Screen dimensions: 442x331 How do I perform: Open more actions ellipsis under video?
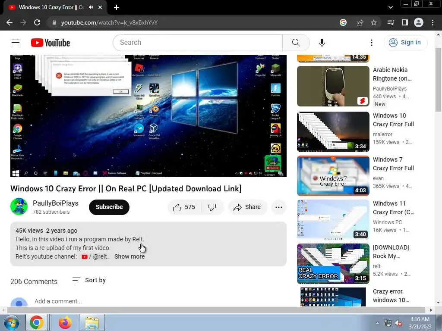point(278,207)
